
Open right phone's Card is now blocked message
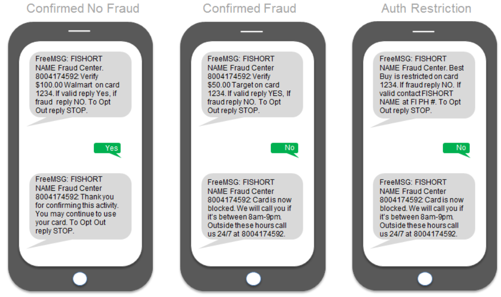424,206
